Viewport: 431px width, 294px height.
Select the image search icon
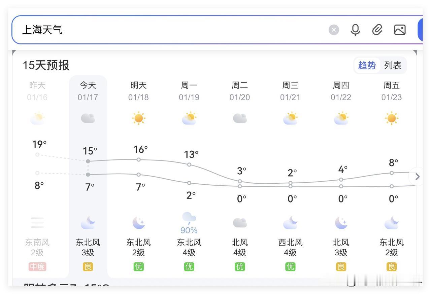tap(399, 30)
